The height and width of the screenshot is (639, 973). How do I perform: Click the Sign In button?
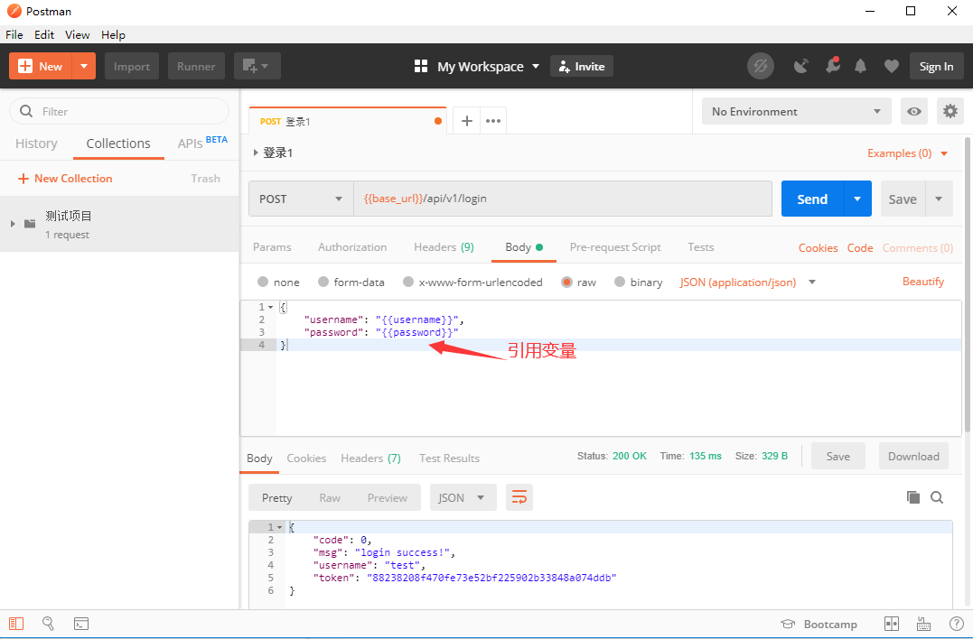936,66
